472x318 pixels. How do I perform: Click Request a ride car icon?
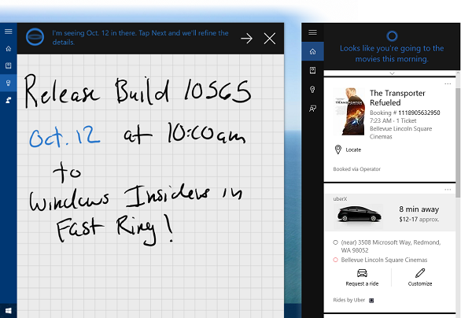[362, 273]
